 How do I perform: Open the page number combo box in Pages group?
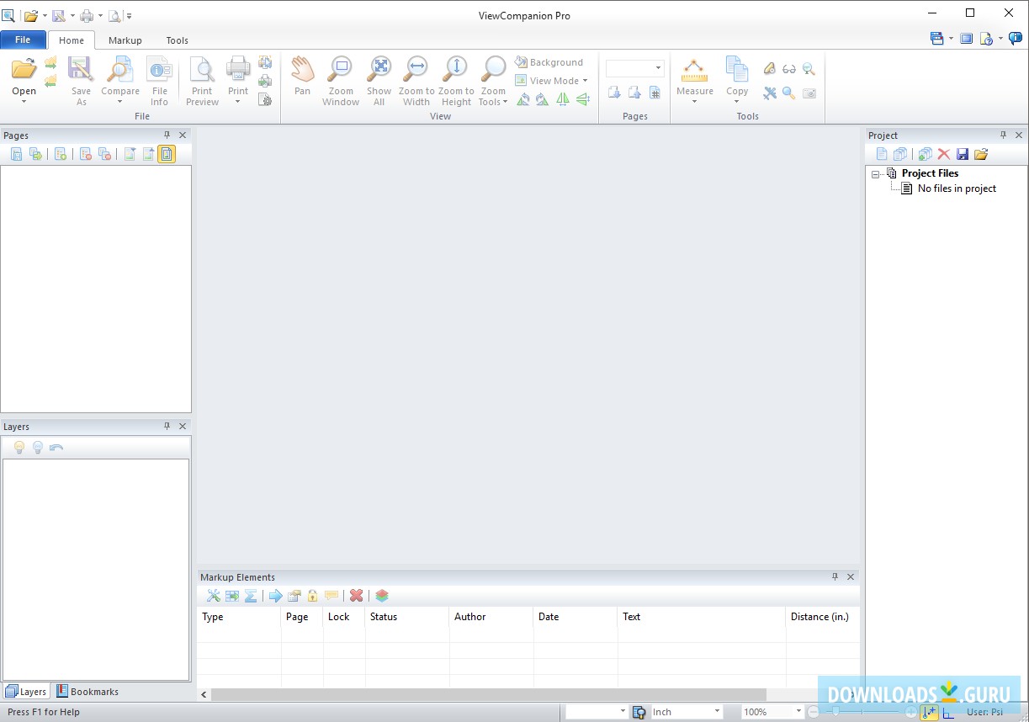coord(635,68)
